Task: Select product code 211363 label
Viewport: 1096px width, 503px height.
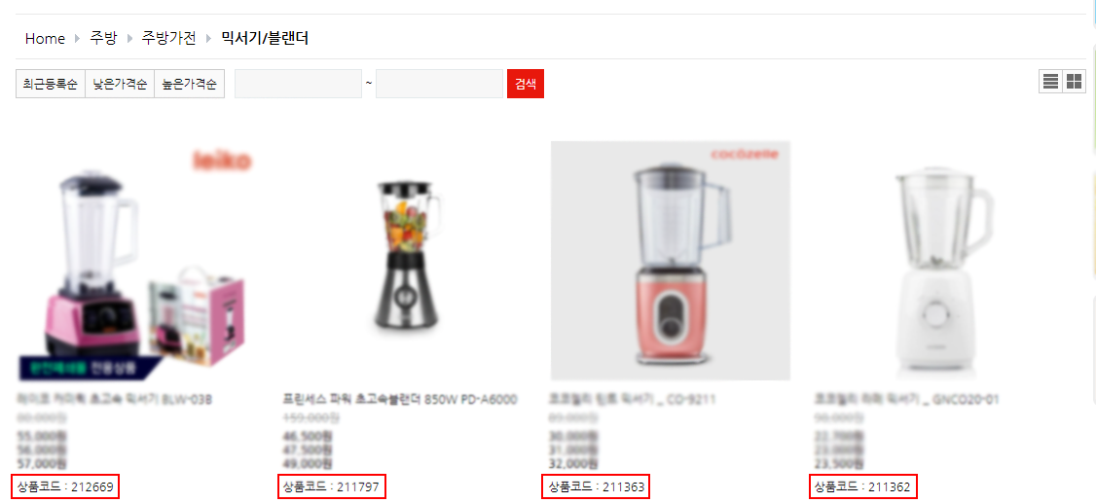Action: (597, 485)
